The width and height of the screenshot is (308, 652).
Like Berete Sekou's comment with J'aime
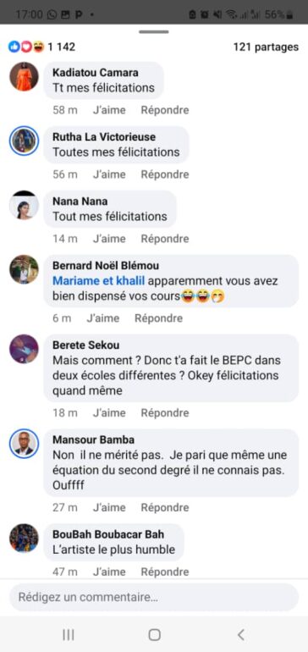click(109, 413)
